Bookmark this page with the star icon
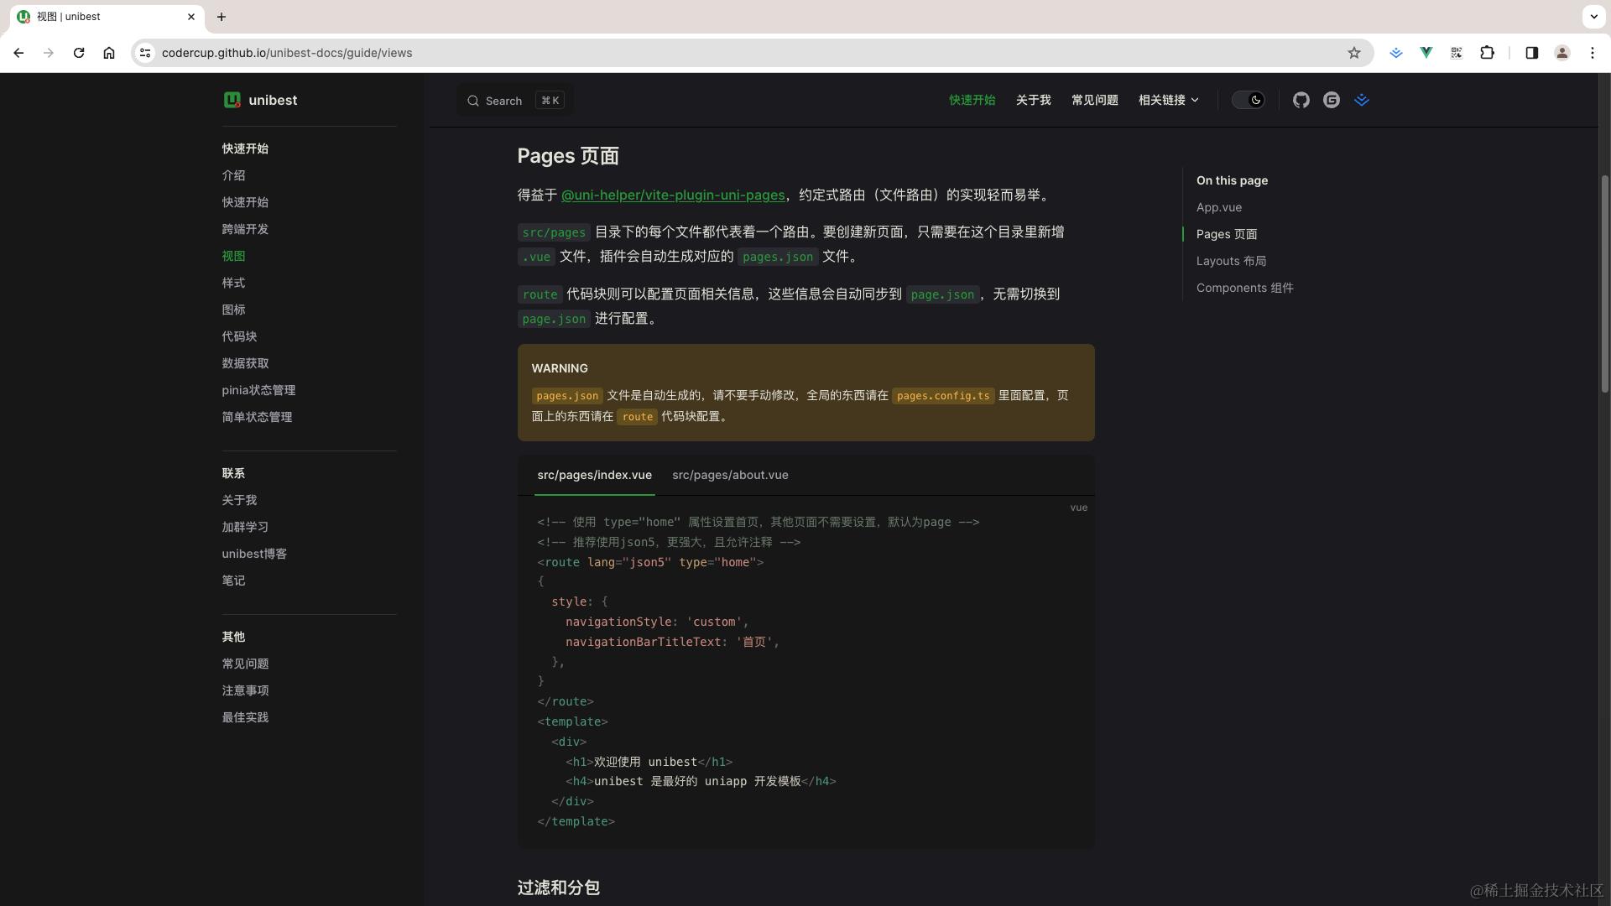The image size is (1611, 906). [x=1354, y=53]
